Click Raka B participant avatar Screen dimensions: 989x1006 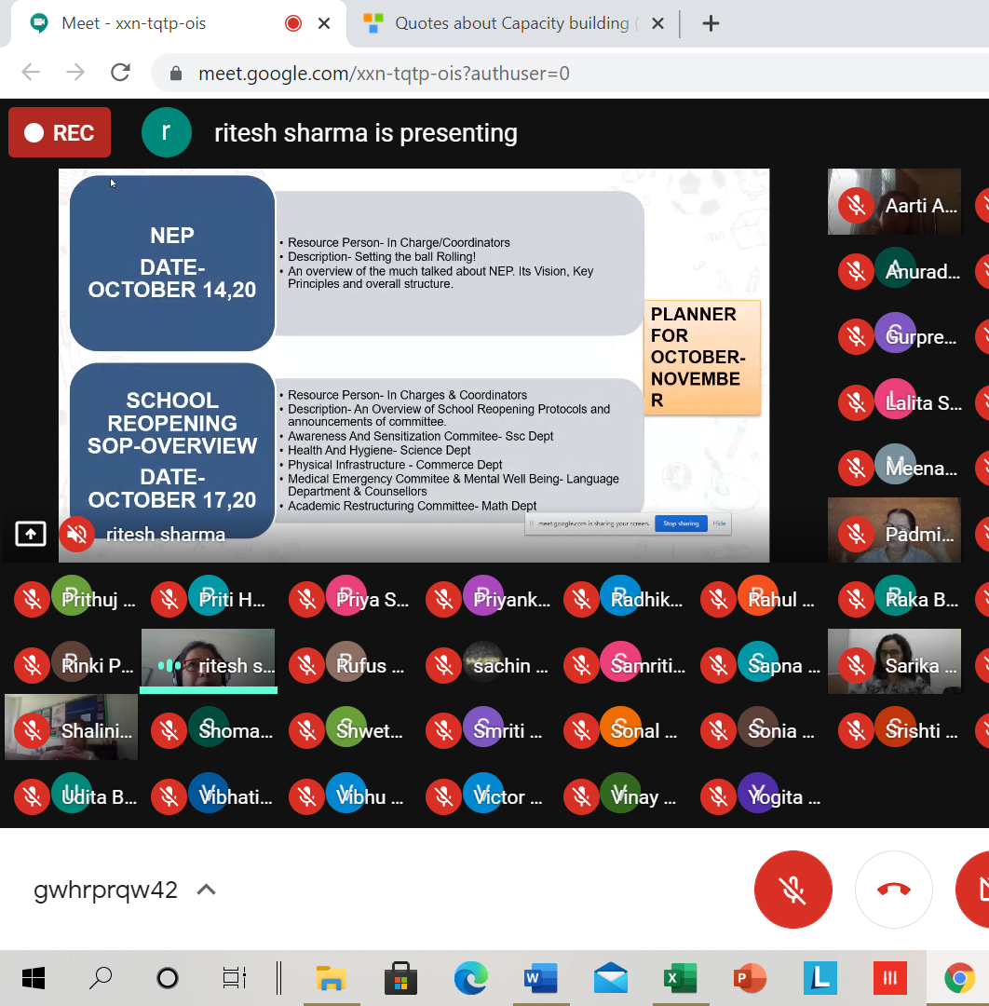(x=895, y=596)
